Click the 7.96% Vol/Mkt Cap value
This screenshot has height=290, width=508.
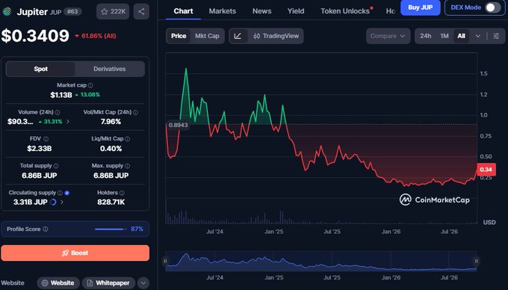[x=111, y=122]
